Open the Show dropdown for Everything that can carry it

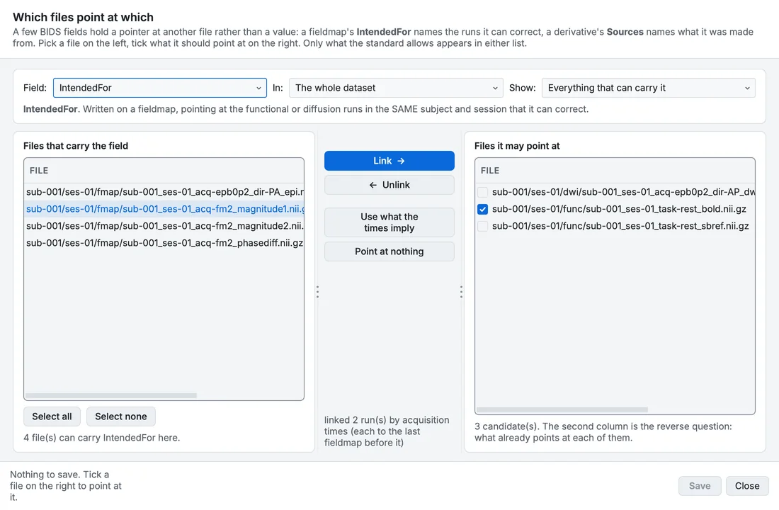pyautogui.click(x=648, y=88)
